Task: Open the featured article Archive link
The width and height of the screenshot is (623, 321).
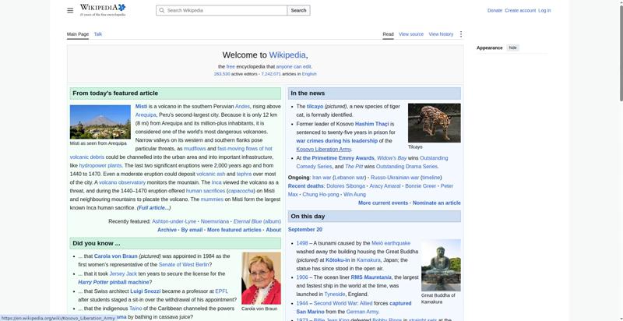Action: pos(167,230)
